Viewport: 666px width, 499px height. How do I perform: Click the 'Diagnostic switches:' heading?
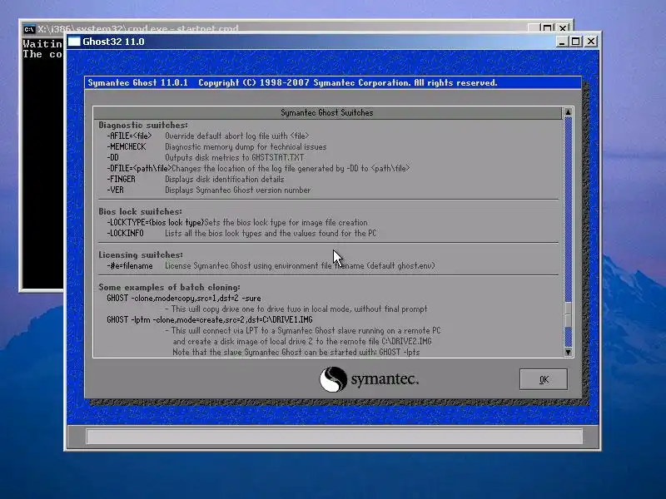[x=143, y=126]
